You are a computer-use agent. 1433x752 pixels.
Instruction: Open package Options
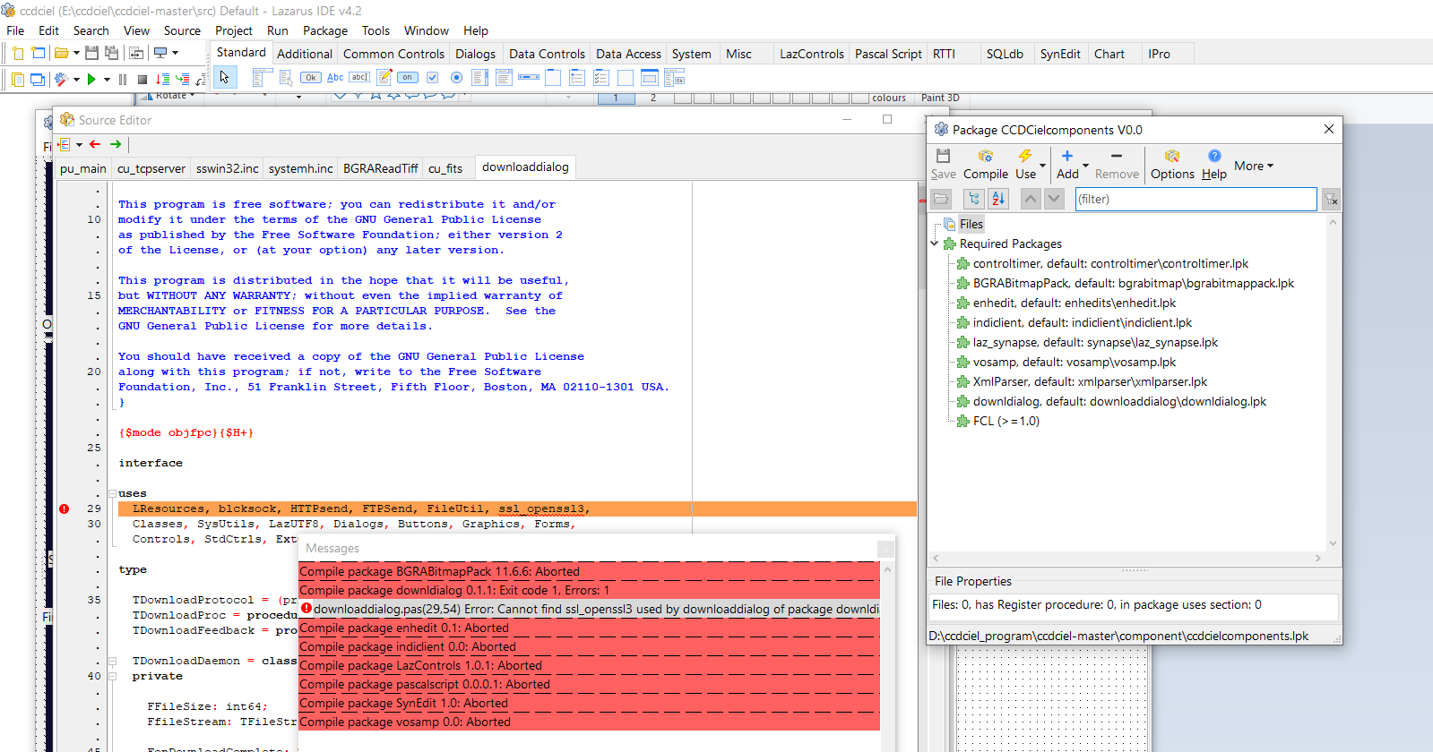(1171, 165)
